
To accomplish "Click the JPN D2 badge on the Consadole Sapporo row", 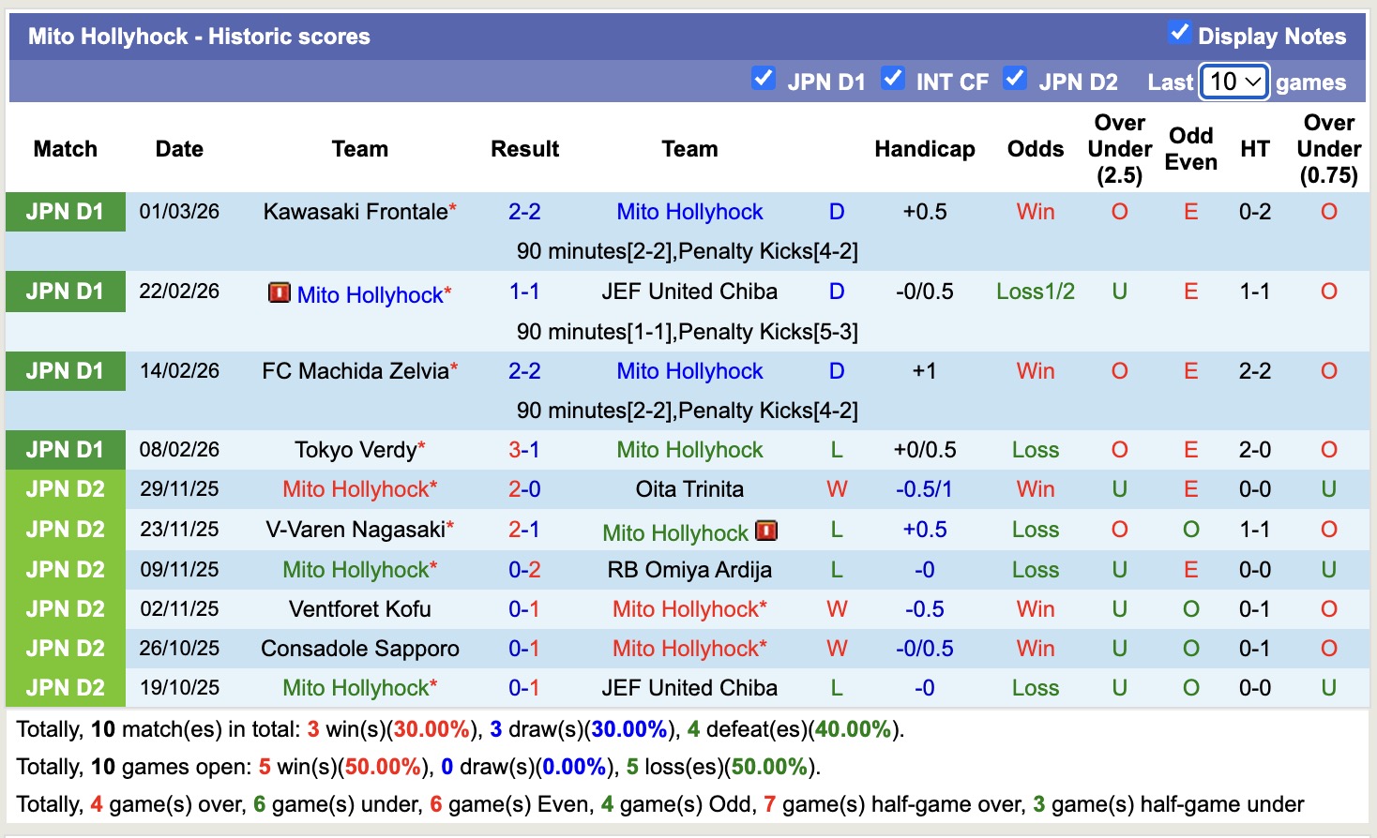I will coord(65,648).
